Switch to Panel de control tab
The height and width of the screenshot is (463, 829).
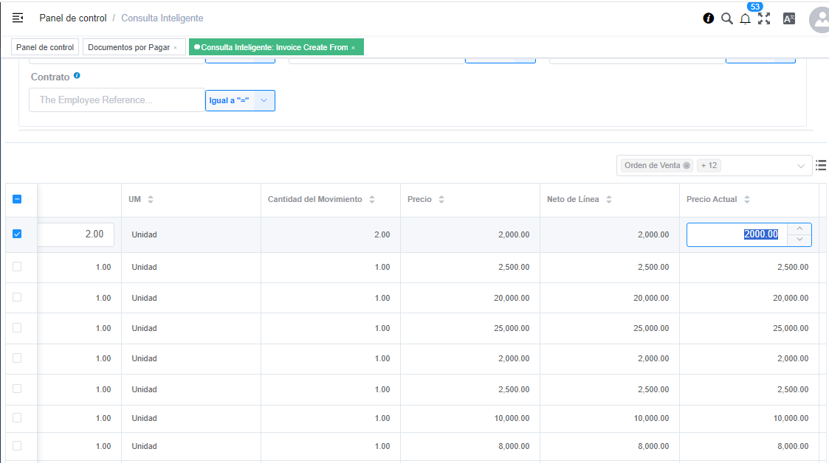click(45, 47)
